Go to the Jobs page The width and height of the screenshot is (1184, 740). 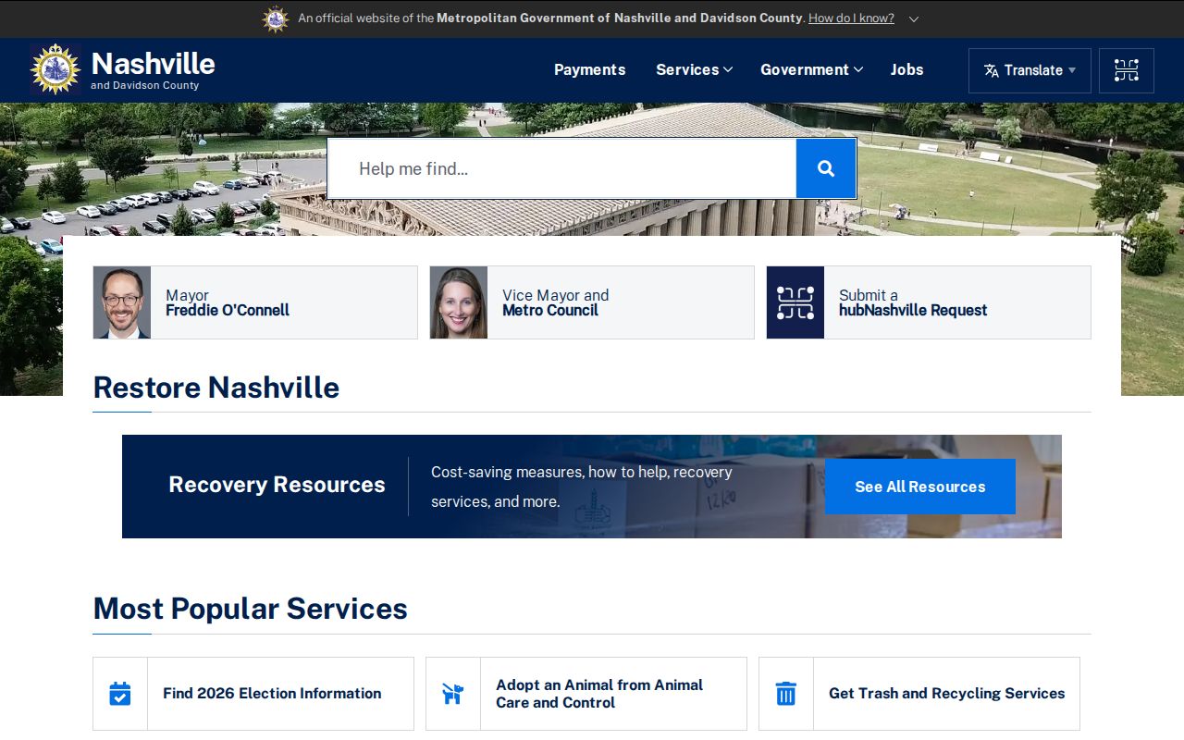(x=907, y=69)
